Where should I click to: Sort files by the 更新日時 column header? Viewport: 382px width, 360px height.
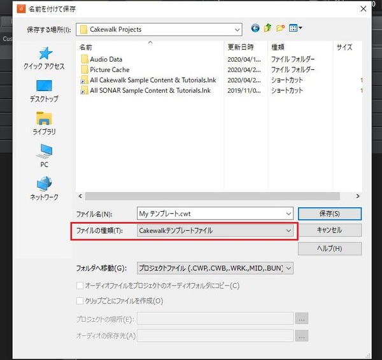tap(241, 47)
